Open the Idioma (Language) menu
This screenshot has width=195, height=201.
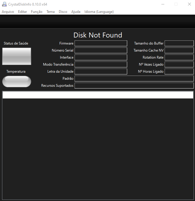coord(99,12)
